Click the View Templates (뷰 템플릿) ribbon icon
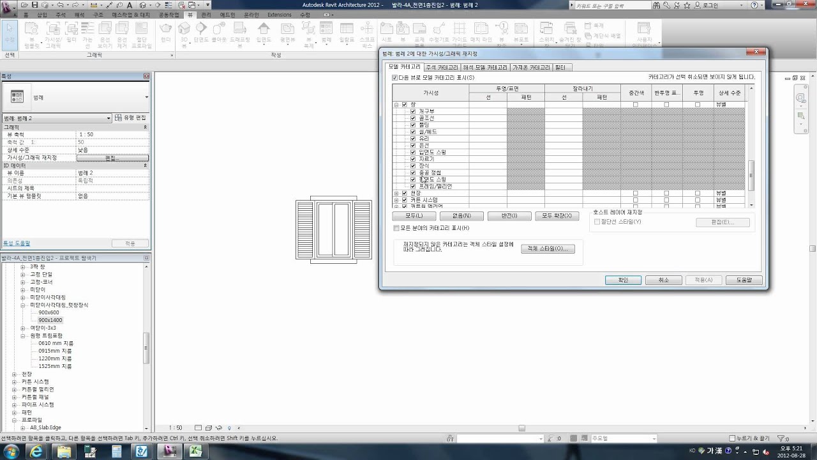 click(32, 33)
